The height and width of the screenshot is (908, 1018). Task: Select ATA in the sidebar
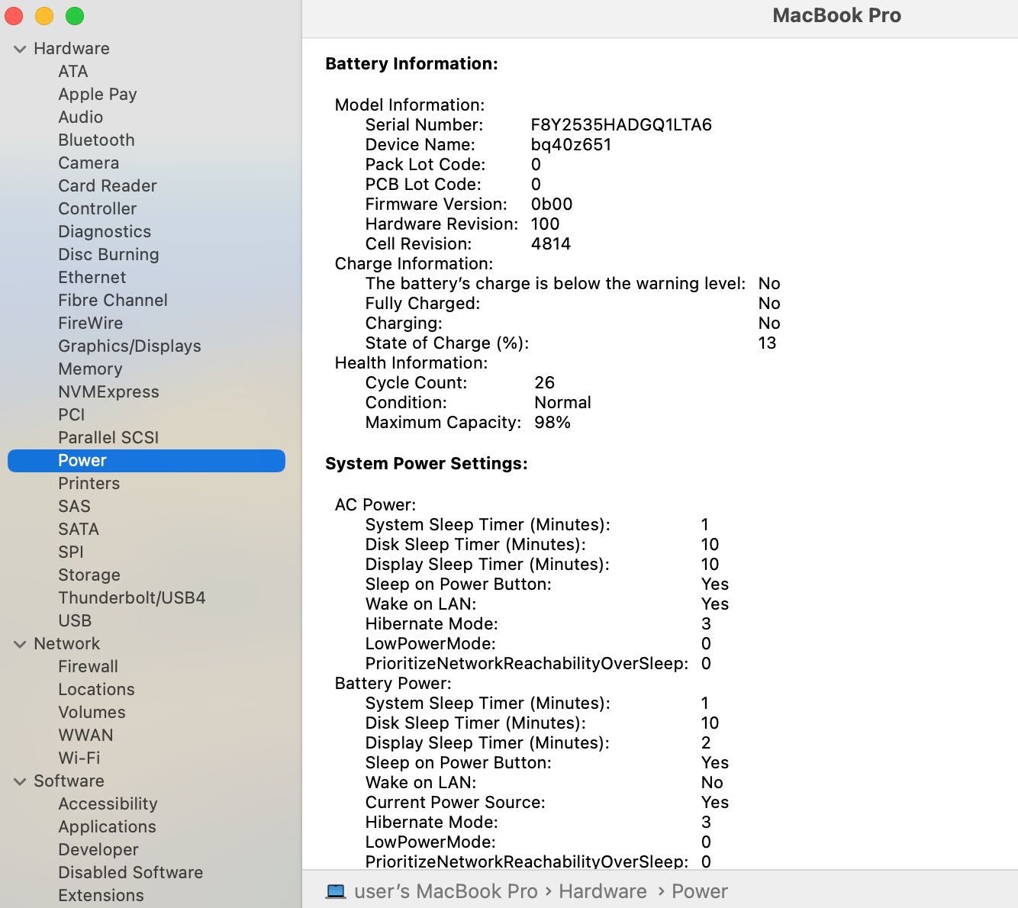click(x=73, y=71)
